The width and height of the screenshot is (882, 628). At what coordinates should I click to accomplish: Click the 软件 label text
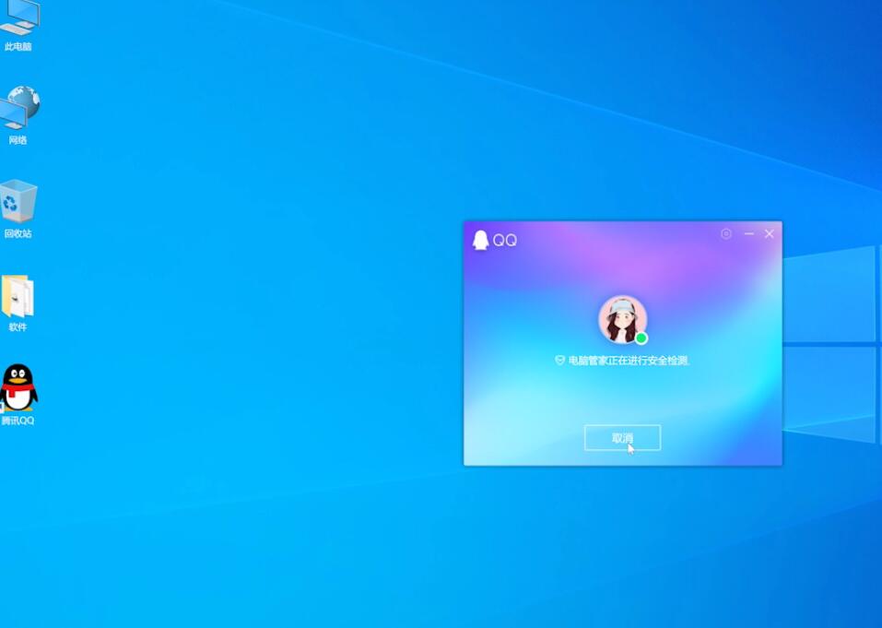[18, 327]
